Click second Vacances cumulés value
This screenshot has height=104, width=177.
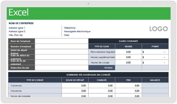click(102, 91)
